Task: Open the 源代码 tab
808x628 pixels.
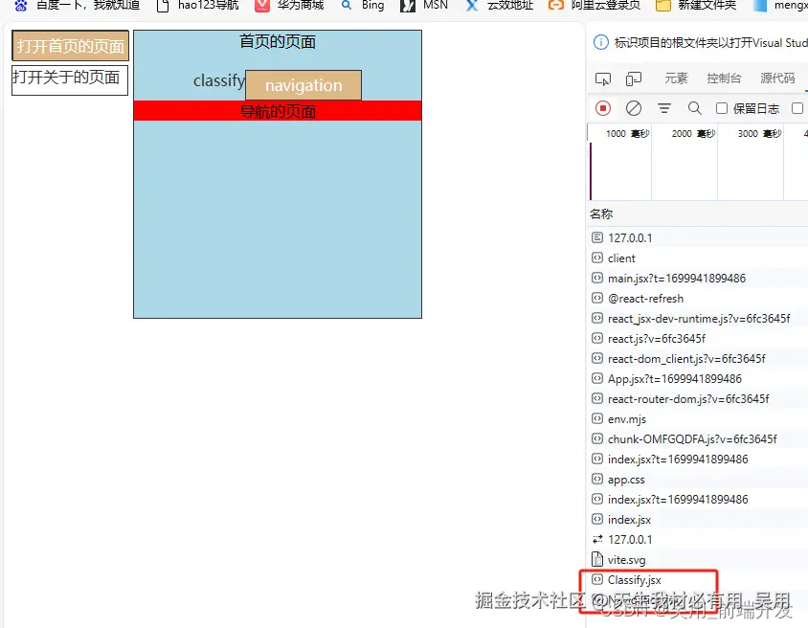Action: 777,78
